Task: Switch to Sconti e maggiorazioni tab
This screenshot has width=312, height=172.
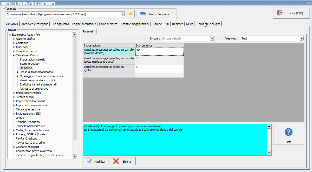Action: (135, 24)
